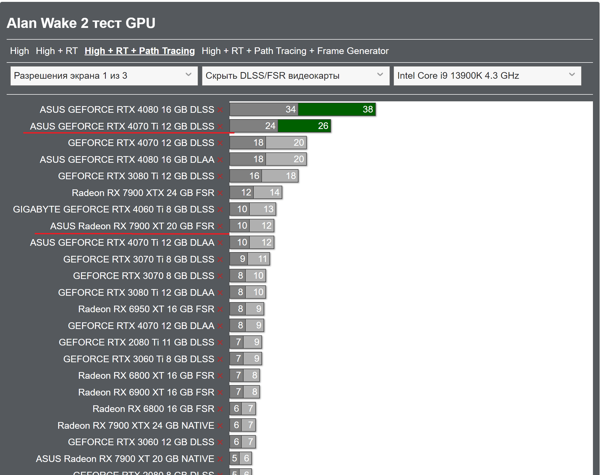The image size is (602, 475).
Task: Switch to the High preset tab
Action: tap(19, 51)
